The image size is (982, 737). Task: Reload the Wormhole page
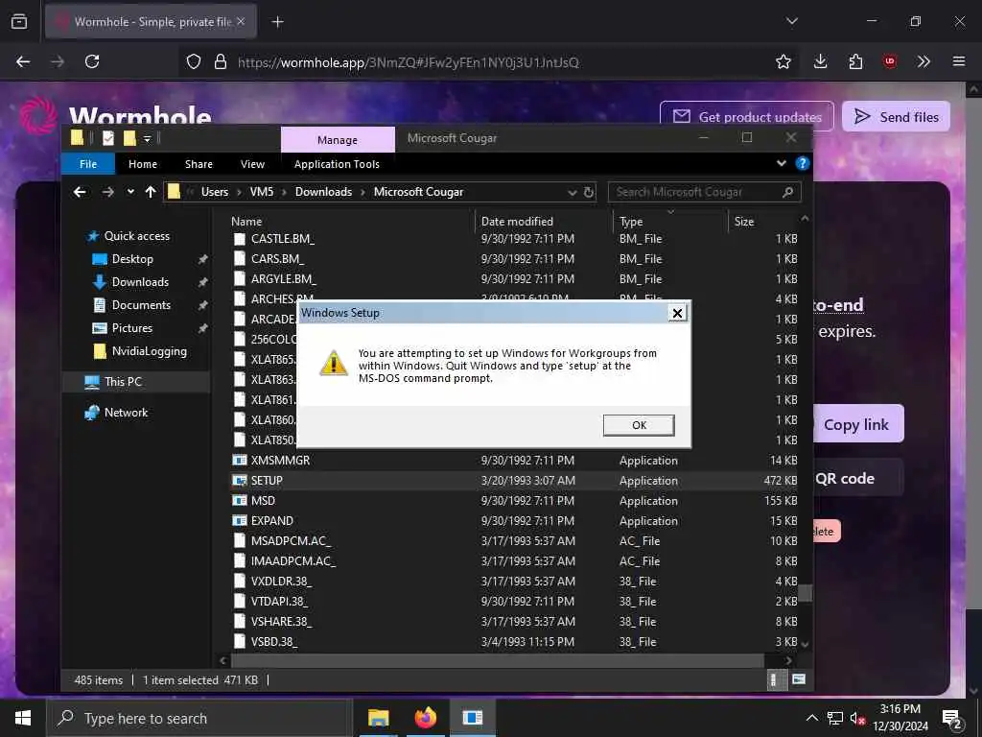[x=92, y=61]
